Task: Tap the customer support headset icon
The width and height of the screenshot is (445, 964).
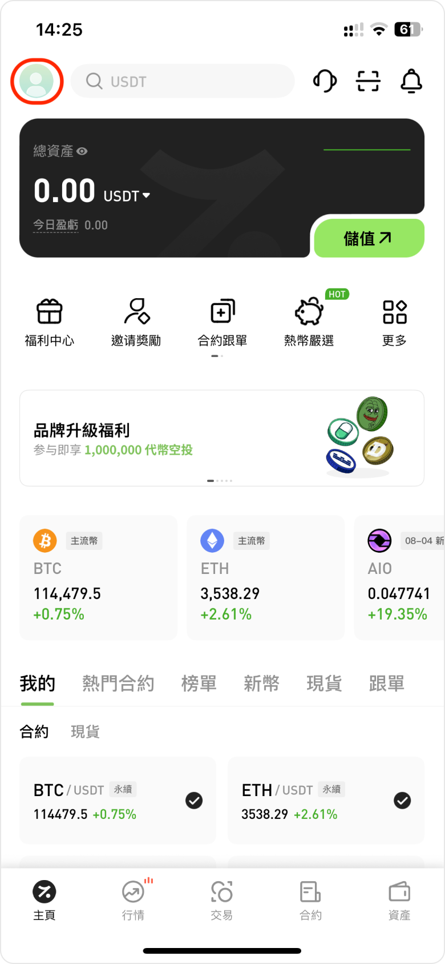Action: coord(325,81)
